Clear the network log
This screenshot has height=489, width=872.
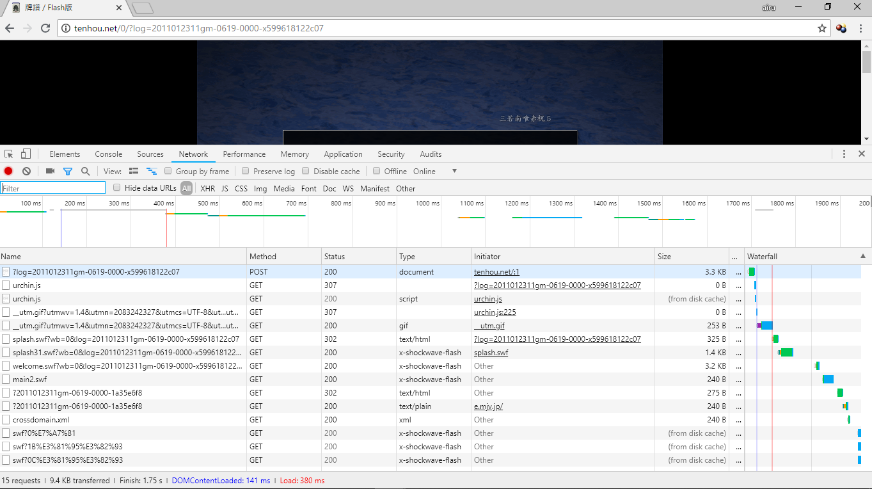(x=27, y=172)
